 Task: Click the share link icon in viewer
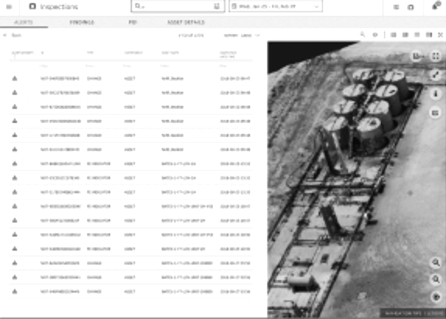pyautogui.click(x=436, y=75)
